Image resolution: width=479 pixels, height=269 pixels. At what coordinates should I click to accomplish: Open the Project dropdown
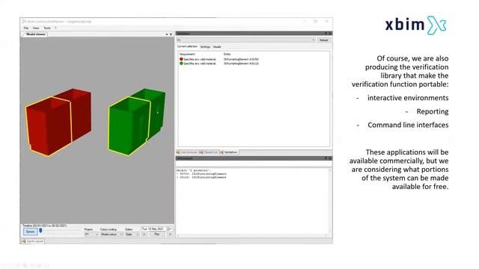click(x=91, y=234)
